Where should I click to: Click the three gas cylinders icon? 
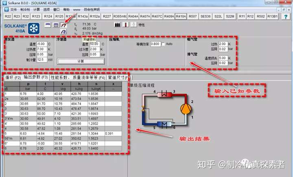click(117, 24)
